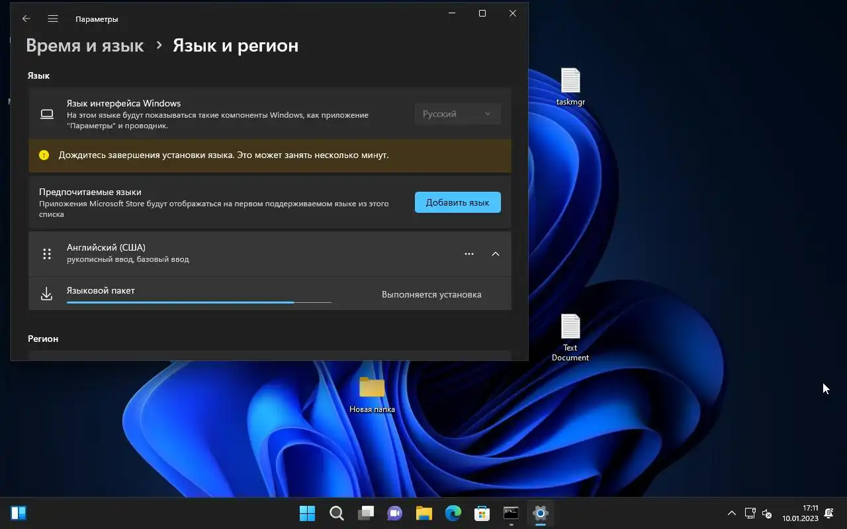Viewport: 847px width, 529px height.
Task: Select the Text Document desktop file
Action: [570, 337]
